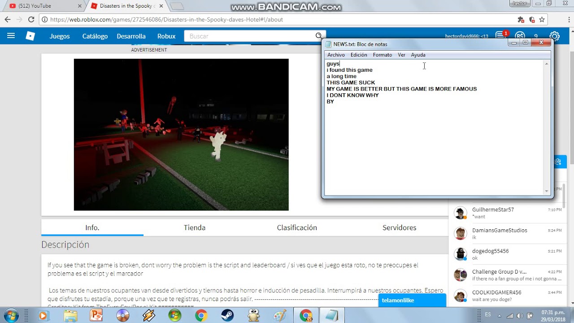Screen dimensions: 574x323
Task: Open the telamonlilke chat bar
Action: 413,301
